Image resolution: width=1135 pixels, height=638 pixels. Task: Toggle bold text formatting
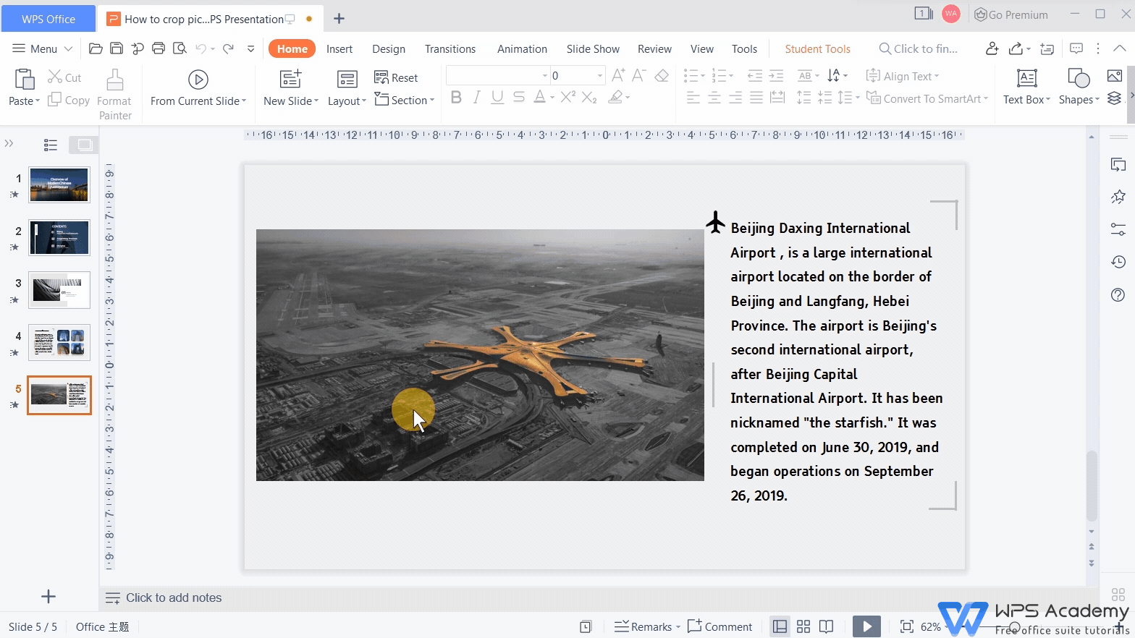(x=456, y=97)
